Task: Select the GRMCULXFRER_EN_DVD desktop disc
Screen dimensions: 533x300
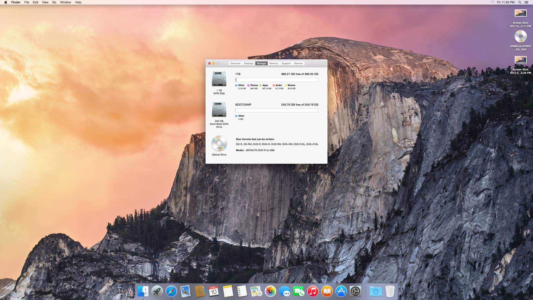Action: tap(521, 37)
